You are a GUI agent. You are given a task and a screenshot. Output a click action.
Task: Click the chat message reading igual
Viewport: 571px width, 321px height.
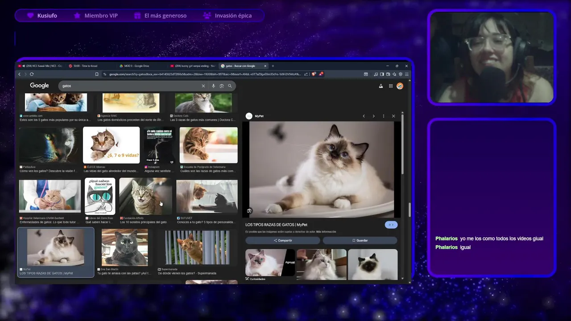(x=453, y=247)
